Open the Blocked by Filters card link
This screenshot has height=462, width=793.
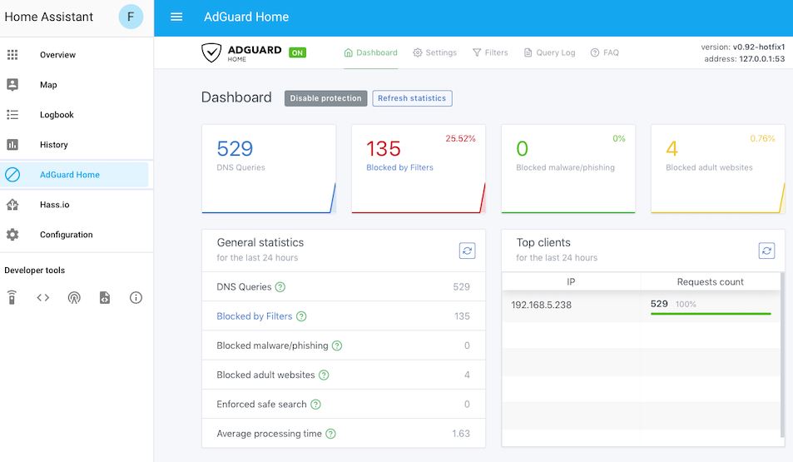pyautogui.click(x=399, y=167)
